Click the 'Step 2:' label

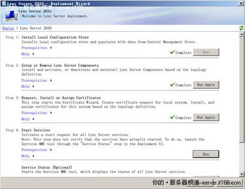tap(12, 65)
